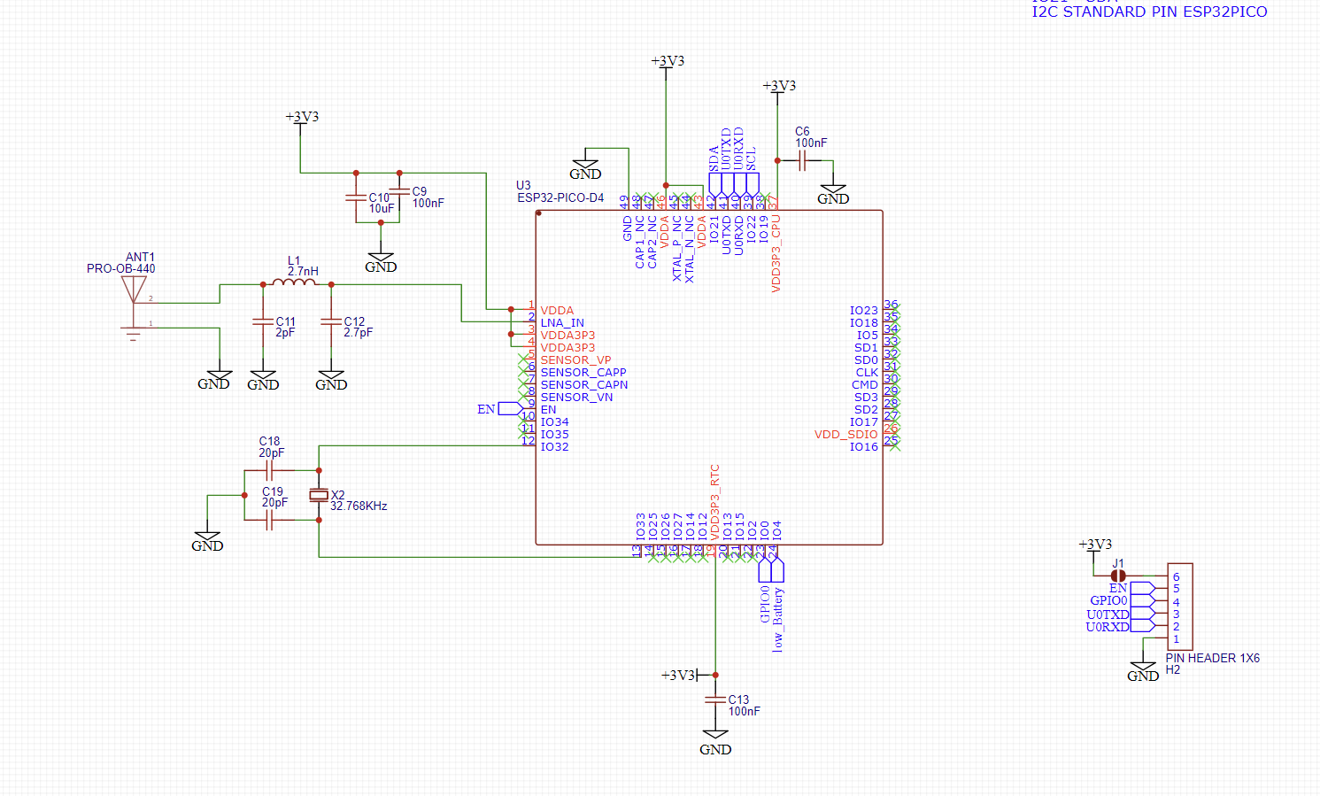
Task: Click the 2.7nH inductor value
Action: [x=303, y=271]
